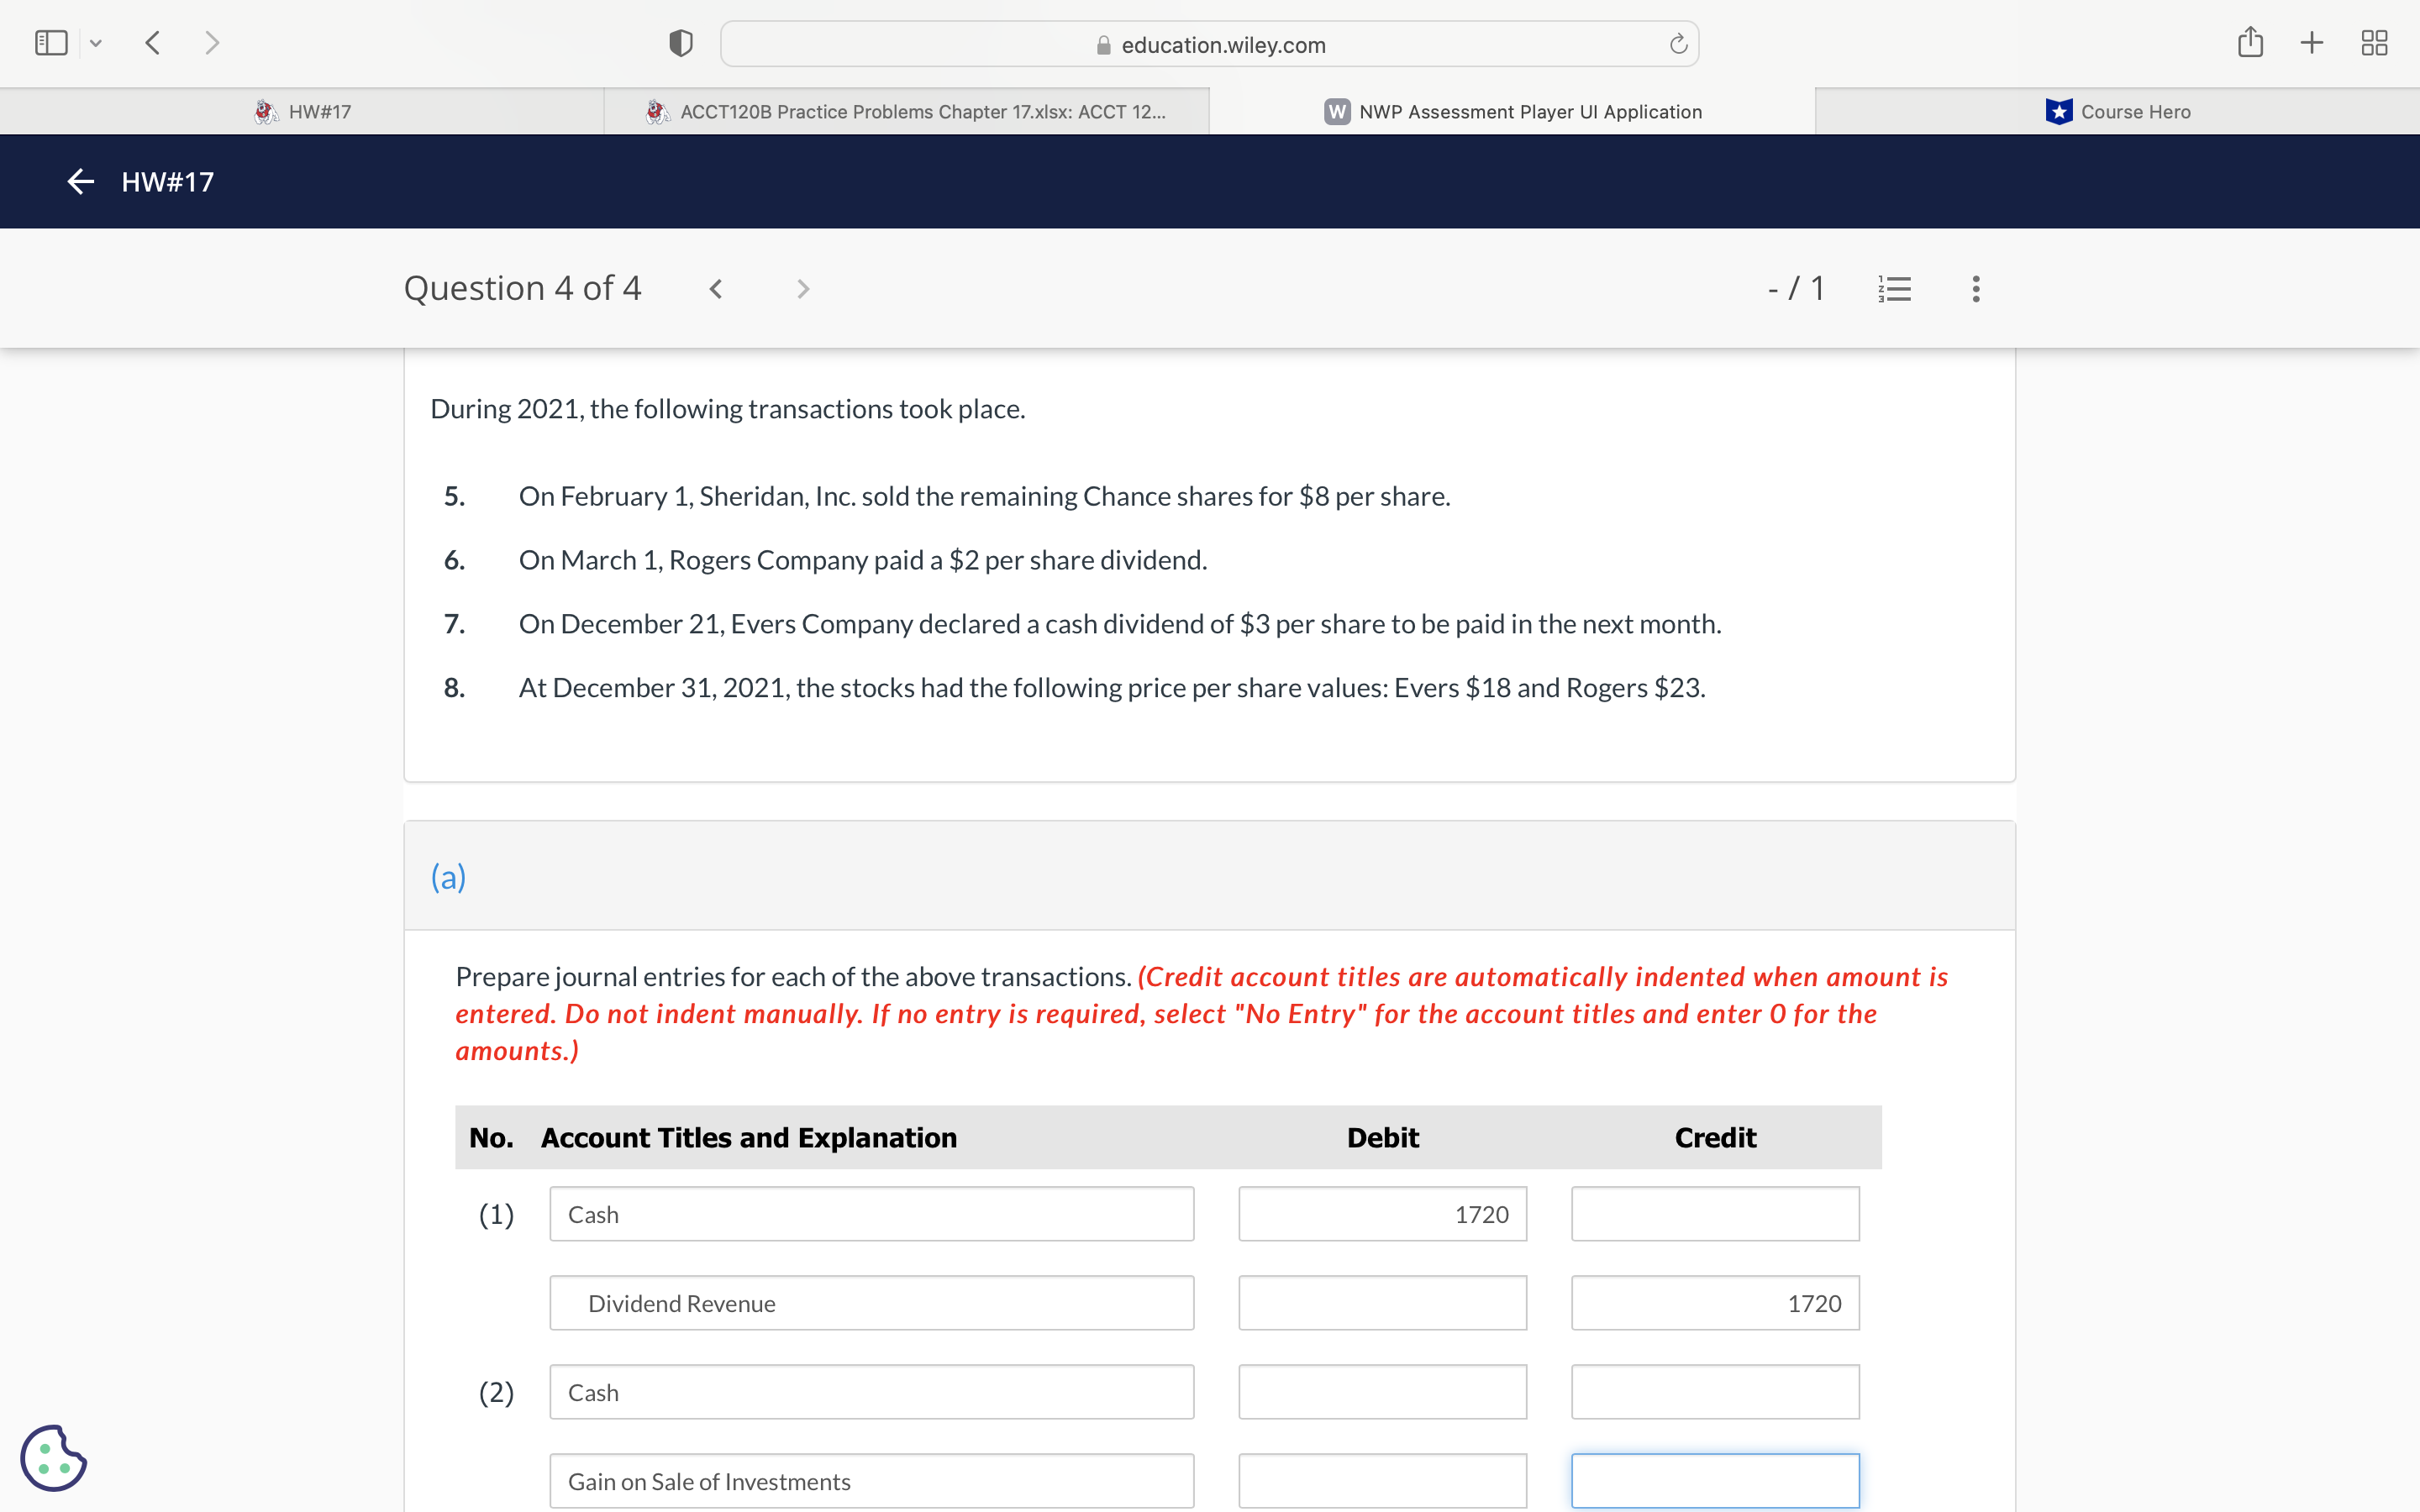Image resolution: width=2420 pixels, height=1512 pixels.
Task: Click the education.wiley.com address bar
Action: (1209, 45)
